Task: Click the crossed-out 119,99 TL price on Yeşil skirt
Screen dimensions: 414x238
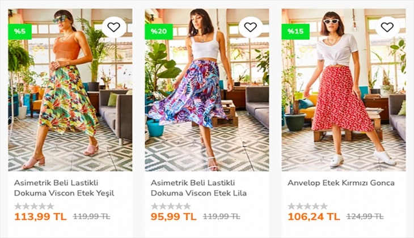Action: pos(91,216)
